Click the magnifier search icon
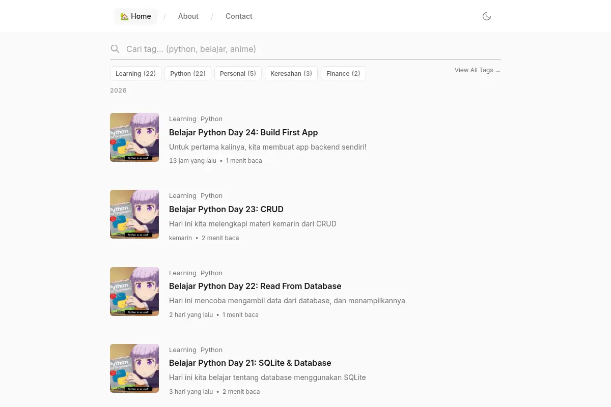 (x=115, y=49)
